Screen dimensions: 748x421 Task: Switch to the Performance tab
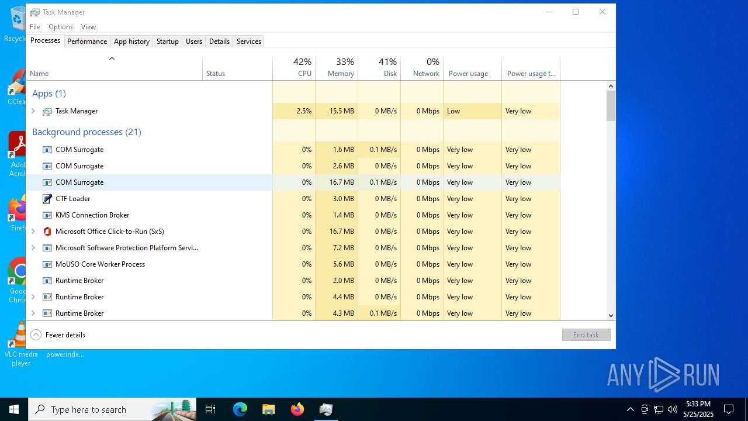pos(87,42)
